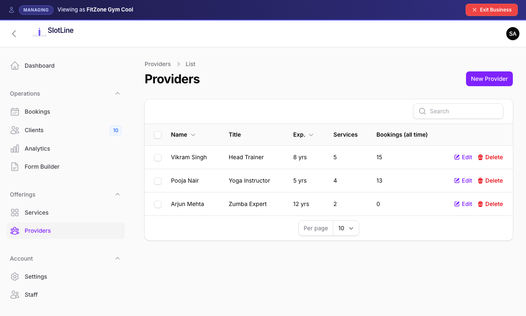Click the trash icon for Arjun Mehta
Image resolution: width=526 pixels, height=316 pixels.
480,204
